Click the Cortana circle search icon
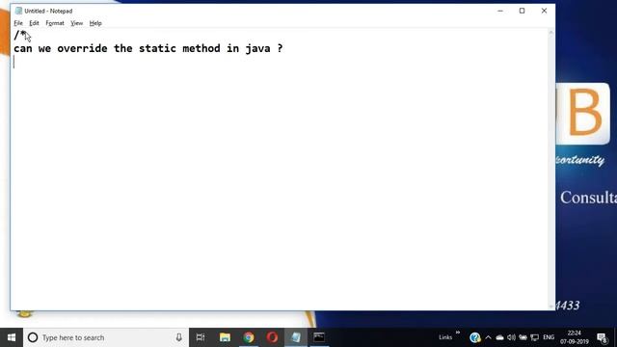The image size is (617, 347). 33,337
